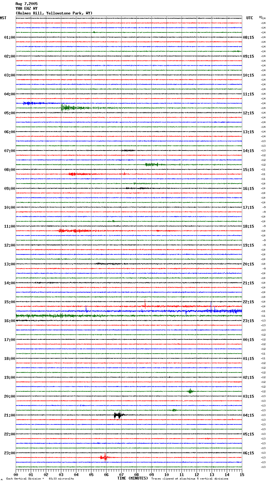Click minute tick label 00 on bottom axis

pyautogui.click(x=16, y=475)
